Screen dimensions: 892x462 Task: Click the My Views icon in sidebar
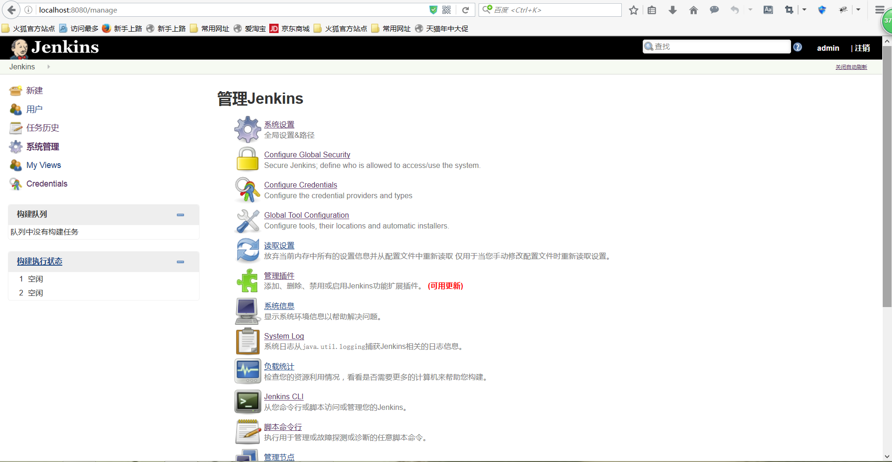[16, 165]
